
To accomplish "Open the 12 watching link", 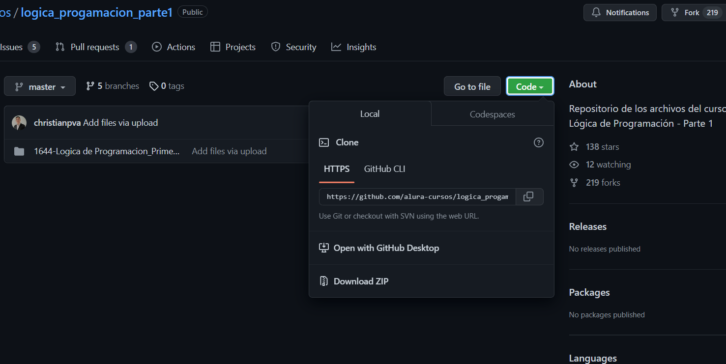I will pyautogui.click(x=600, y=165).
